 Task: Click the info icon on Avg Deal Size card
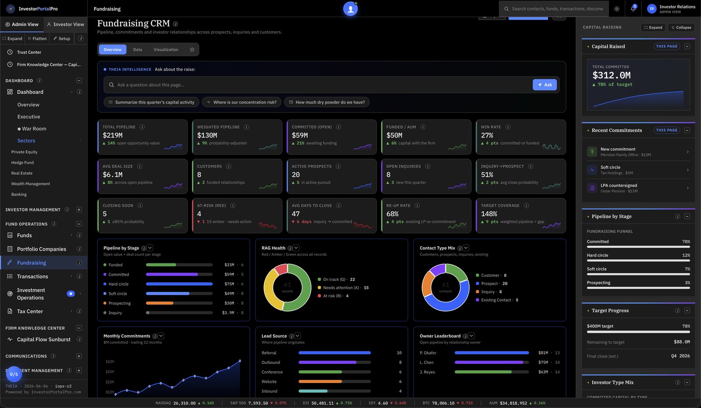pyautogui.click(x=139, y=167)
